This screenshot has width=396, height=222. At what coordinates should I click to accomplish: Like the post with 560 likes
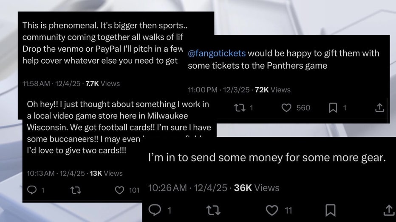(x=287, y=108)
